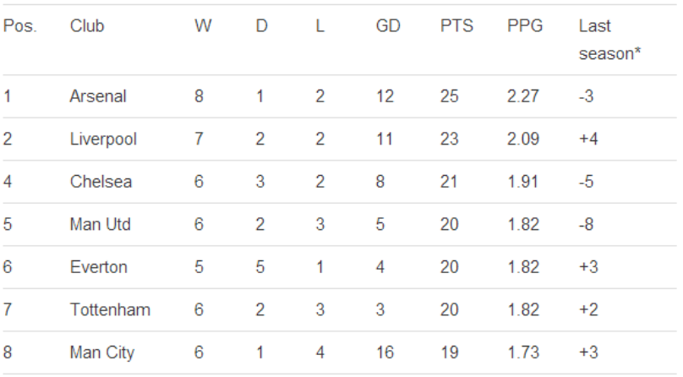This screenshot has width=683, height=377.
Task: Click Man City's goal difference of 16
Action: (x=385, y=352)
